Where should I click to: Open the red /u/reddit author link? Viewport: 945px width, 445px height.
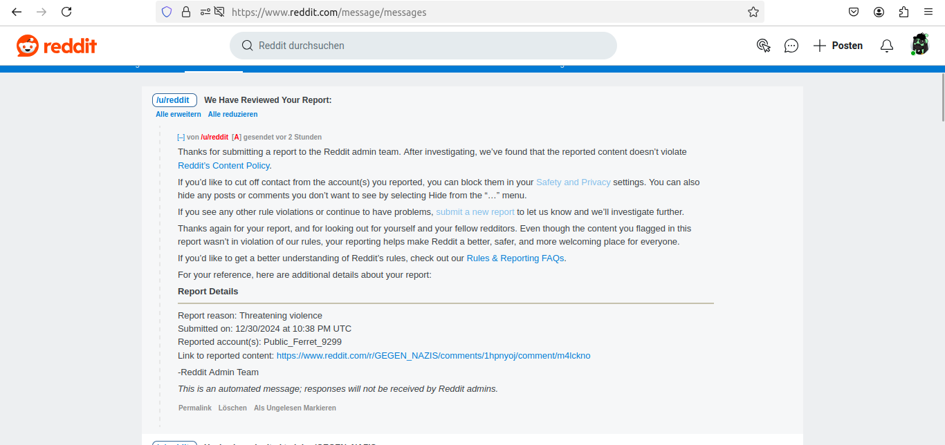pos(214,138)
